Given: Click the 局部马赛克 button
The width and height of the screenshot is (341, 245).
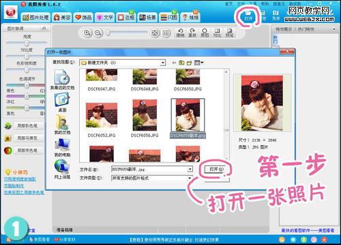Looking at the screenshot, I should (29, 138).
